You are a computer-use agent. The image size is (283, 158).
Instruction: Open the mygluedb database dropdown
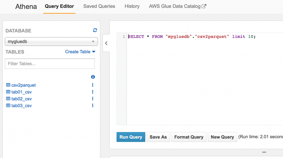(x=51, y=41)
